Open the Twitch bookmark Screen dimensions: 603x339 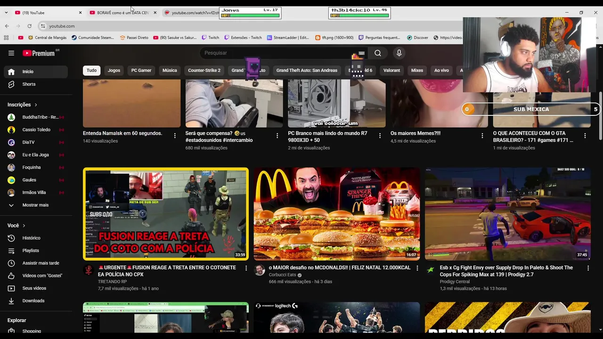(210, 38)
